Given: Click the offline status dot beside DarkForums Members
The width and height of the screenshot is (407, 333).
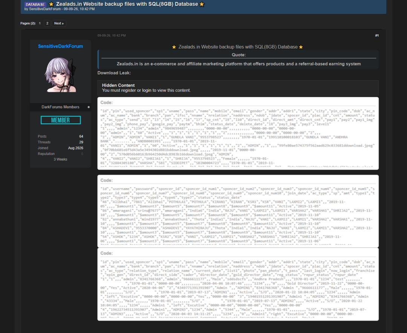Looking at the screenshot, I should point(89,107).
